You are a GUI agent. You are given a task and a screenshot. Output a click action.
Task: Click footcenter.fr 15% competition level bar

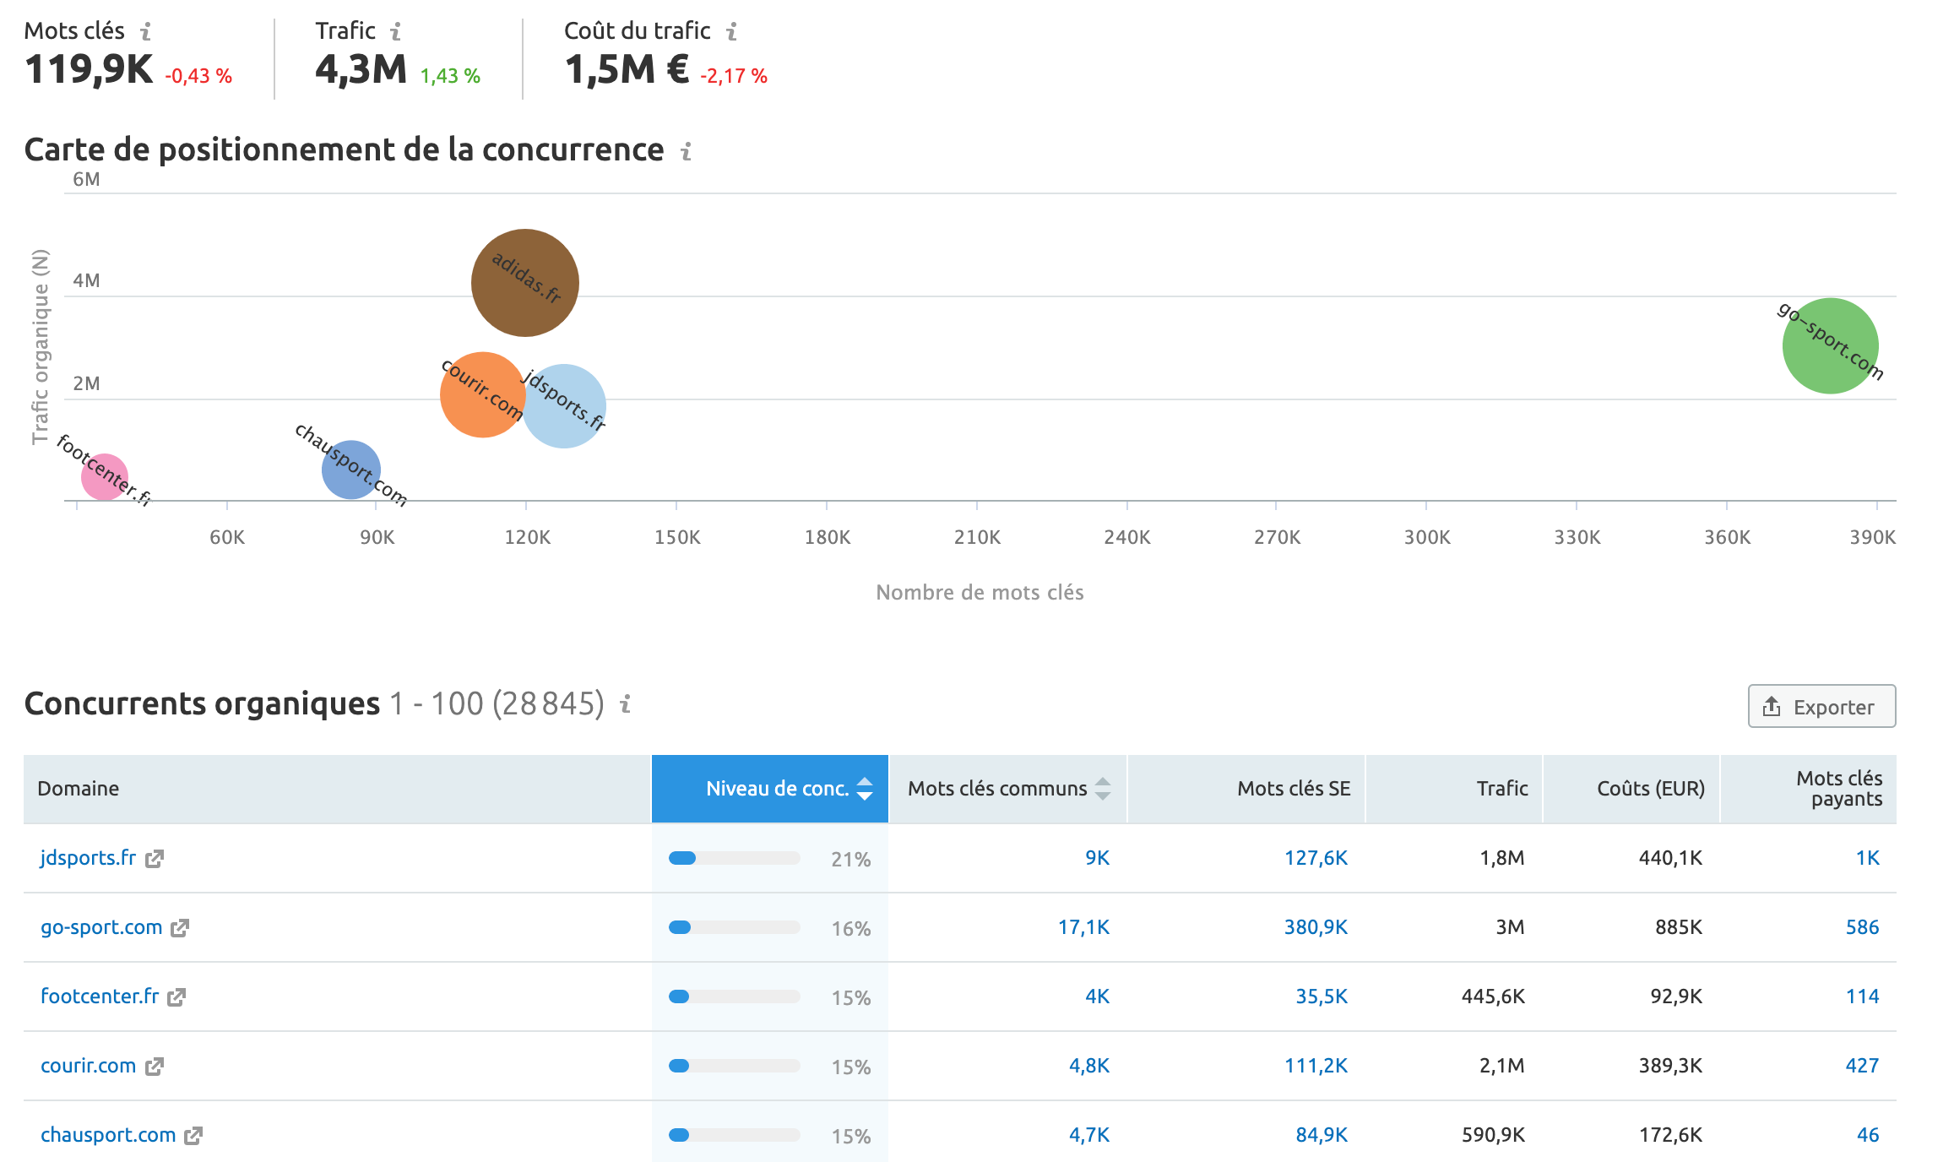[x=734, y=997]
